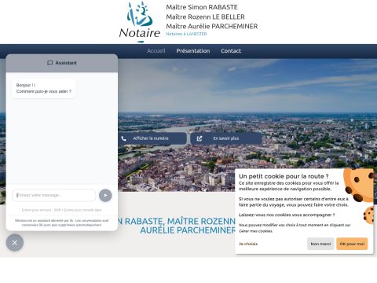This screenshot has width=377, height=283.
Task: Click the Notaires à LANESTER link
Action: pyautogui.click(x=186, y=34)
